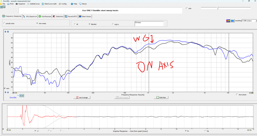Open the Config settings
The width and height of the screenshot is (257, 136).
[x=62, y=4]
